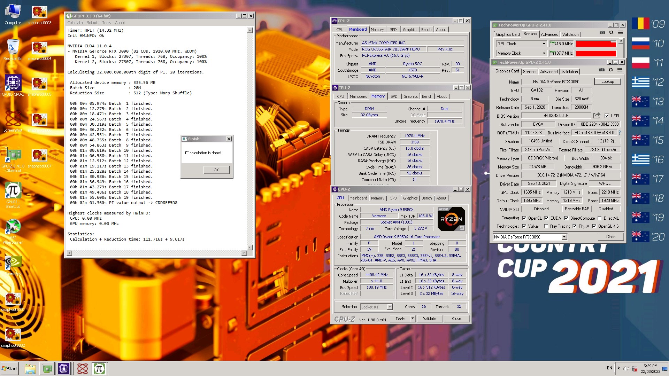Click the Close button in GPU-Z
The height and width of the screenshot is (376, 669).
point(610,237)
